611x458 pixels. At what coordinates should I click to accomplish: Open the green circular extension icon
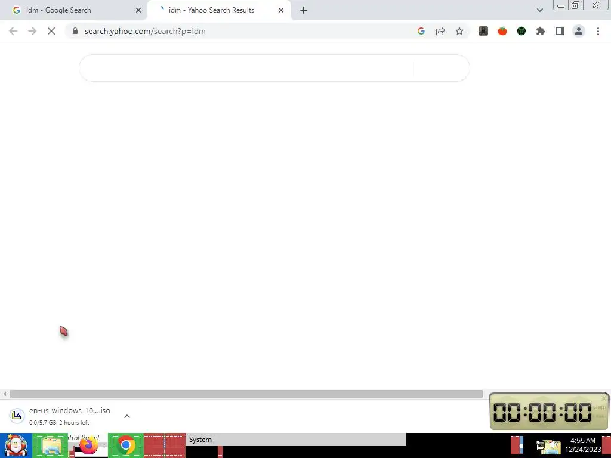[521, 31]
